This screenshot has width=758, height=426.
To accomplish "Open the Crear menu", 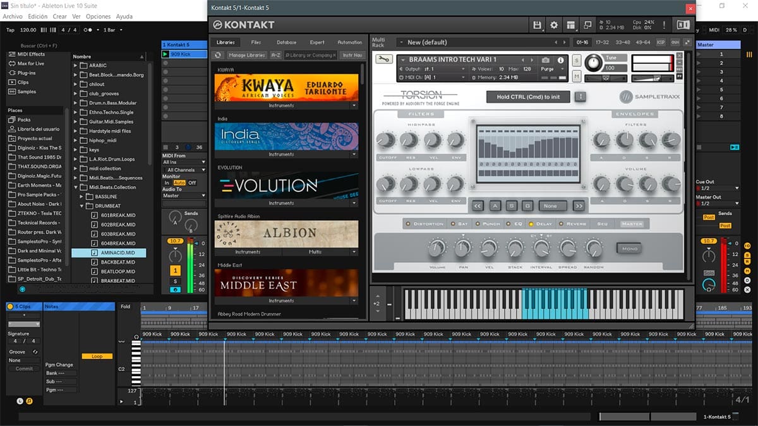I will coord(59,16).
